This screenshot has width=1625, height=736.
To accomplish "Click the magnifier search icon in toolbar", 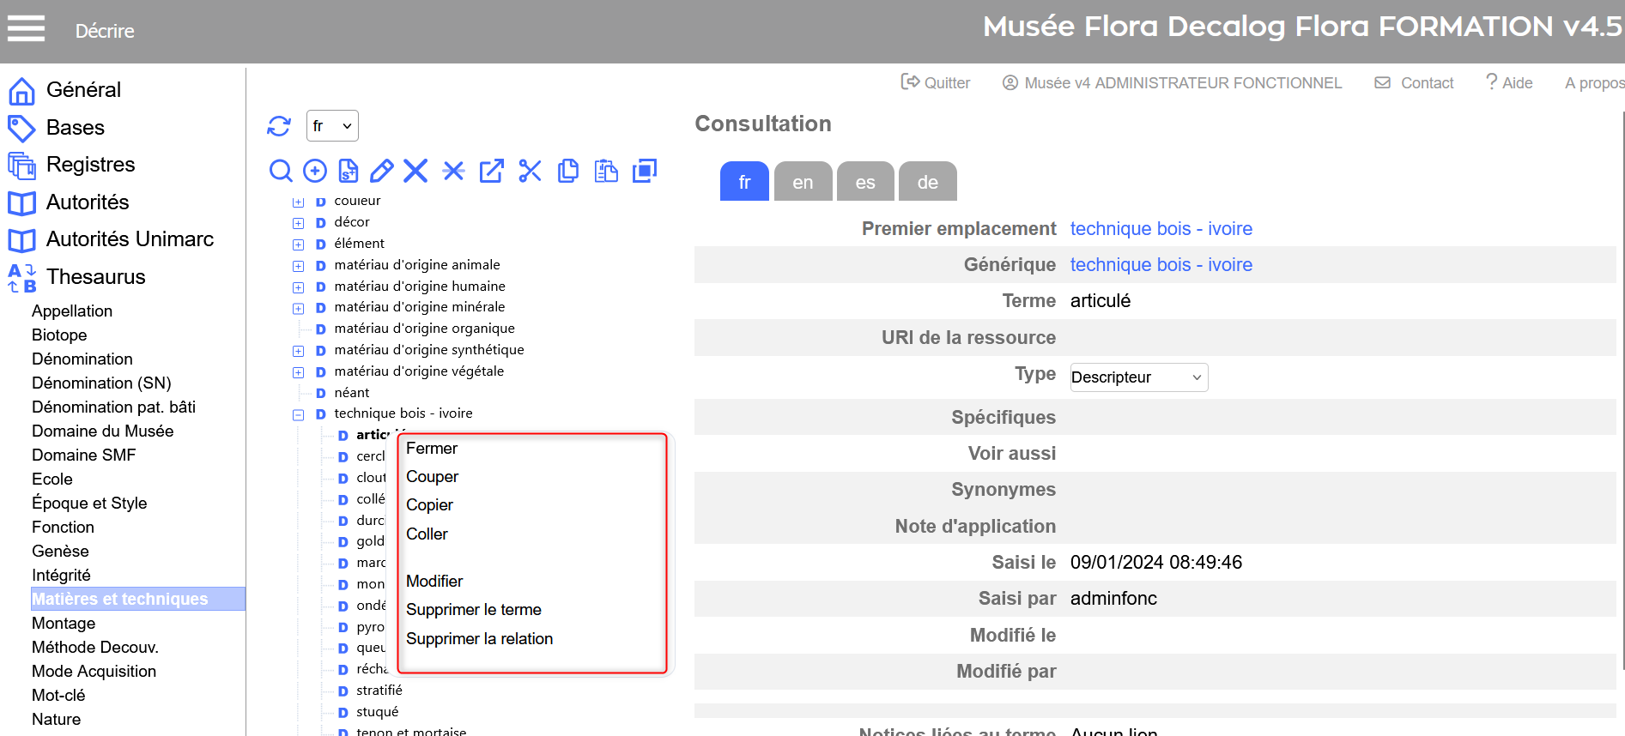I will [x=281, y=171].
